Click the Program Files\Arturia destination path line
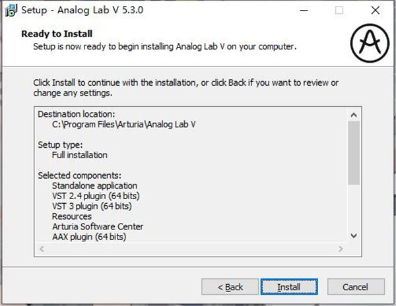 click(124, 125)
